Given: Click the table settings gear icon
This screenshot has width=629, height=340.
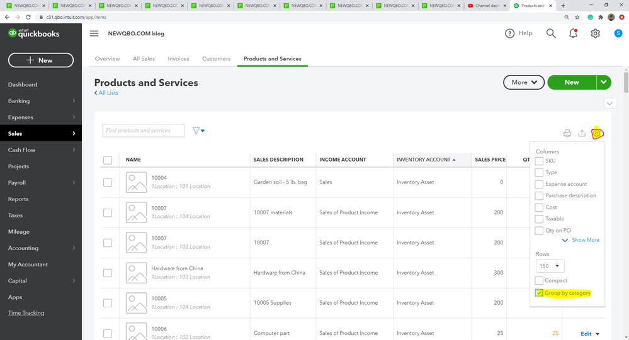Looking at the screenshot, I should coord(597,133).
